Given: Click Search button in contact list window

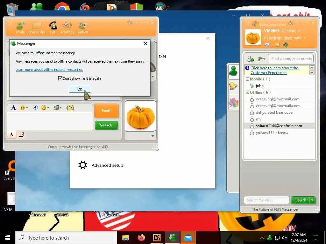Looking at the screenshot, I should point(301,200).
